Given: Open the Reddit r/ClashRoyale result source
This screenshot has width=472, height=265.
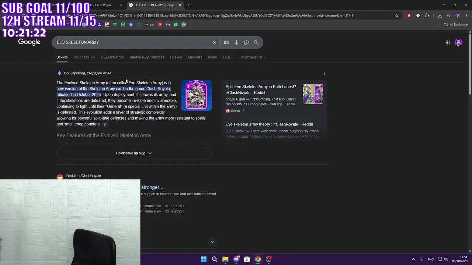Looking at the screenshot, I should 83,176.
